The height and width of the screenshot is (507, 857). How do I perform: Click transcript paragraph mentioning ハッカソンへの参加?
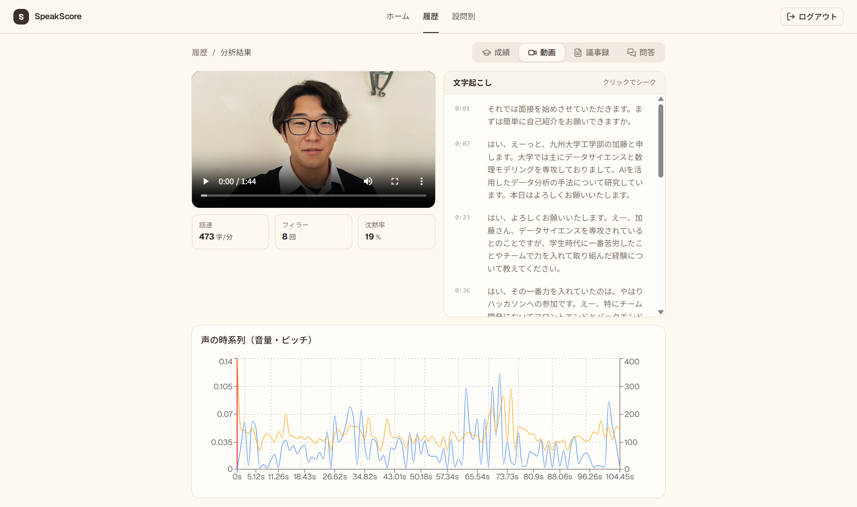tap(565, 301)
